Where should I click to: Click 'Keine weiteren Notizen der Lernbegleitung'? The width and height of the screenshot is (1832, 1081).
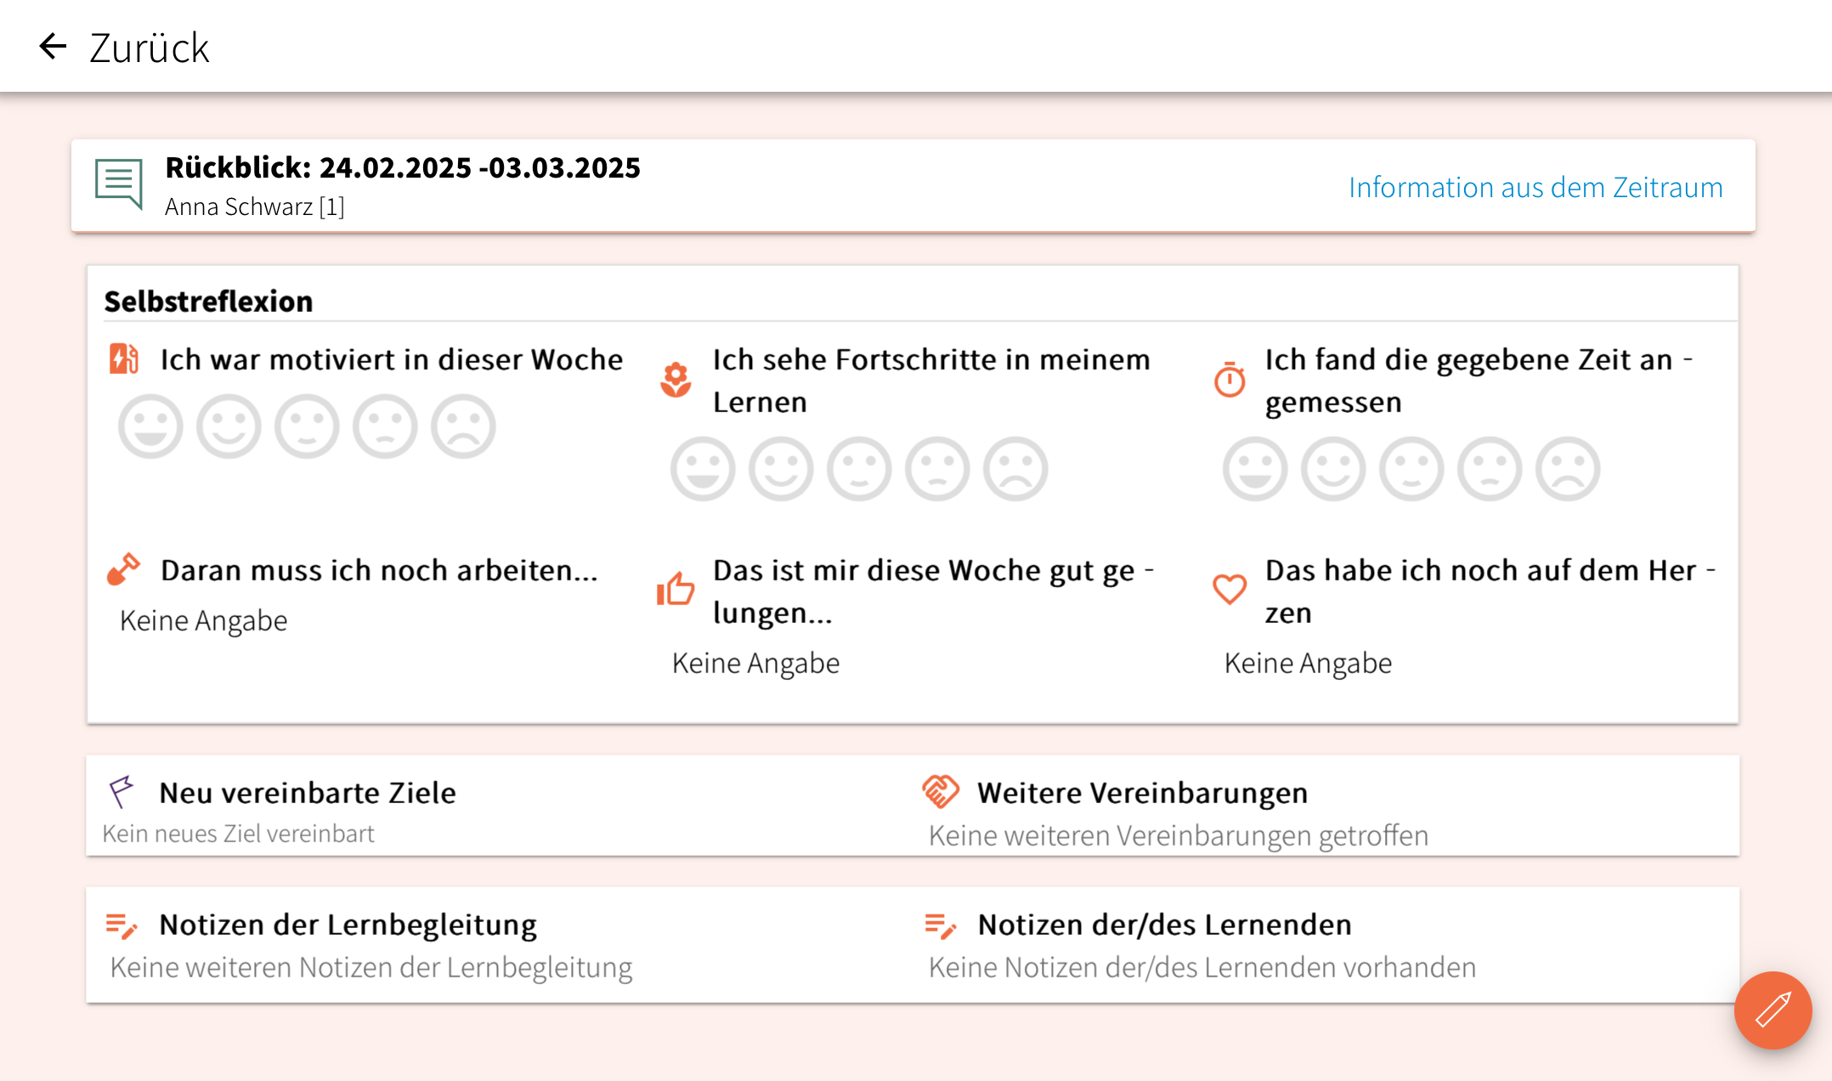(x=371, y=968)
